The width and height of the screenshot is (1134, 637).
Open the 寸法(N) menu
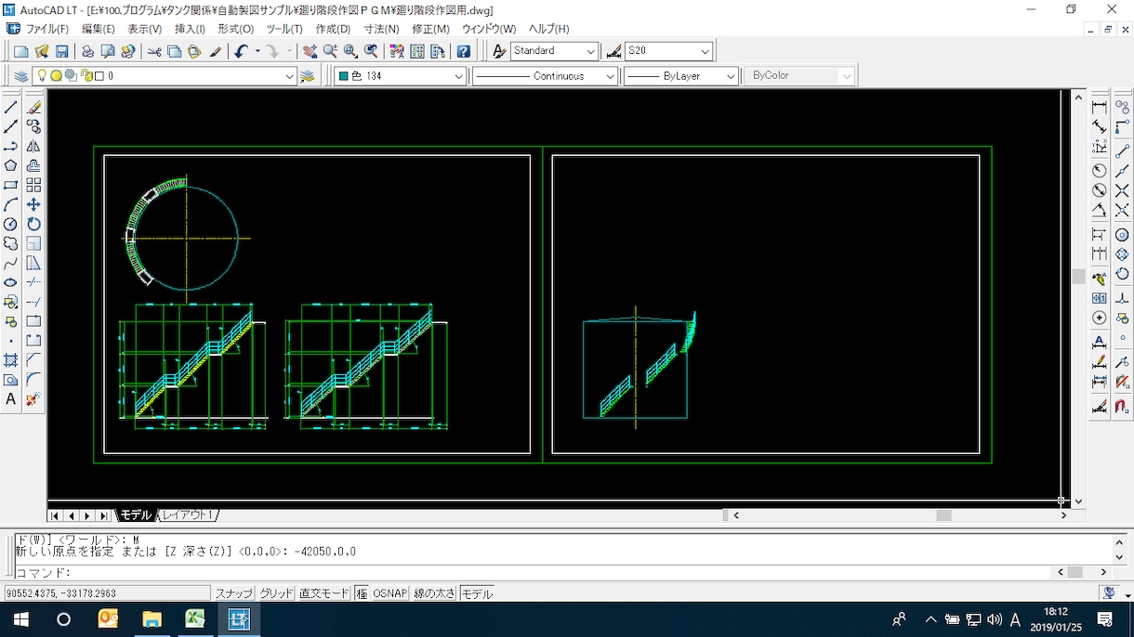click(x=381, y=29)
